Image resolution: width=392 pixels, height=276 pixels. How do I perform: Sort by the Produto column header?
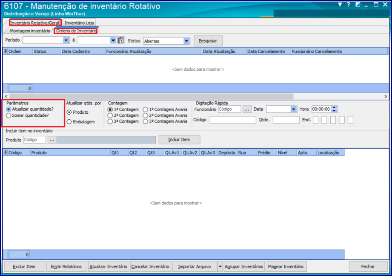[71, 152]
